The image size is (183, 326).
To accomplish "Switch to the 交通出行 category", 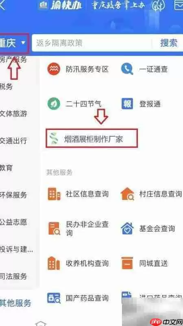I will click(x=13, y=141).
